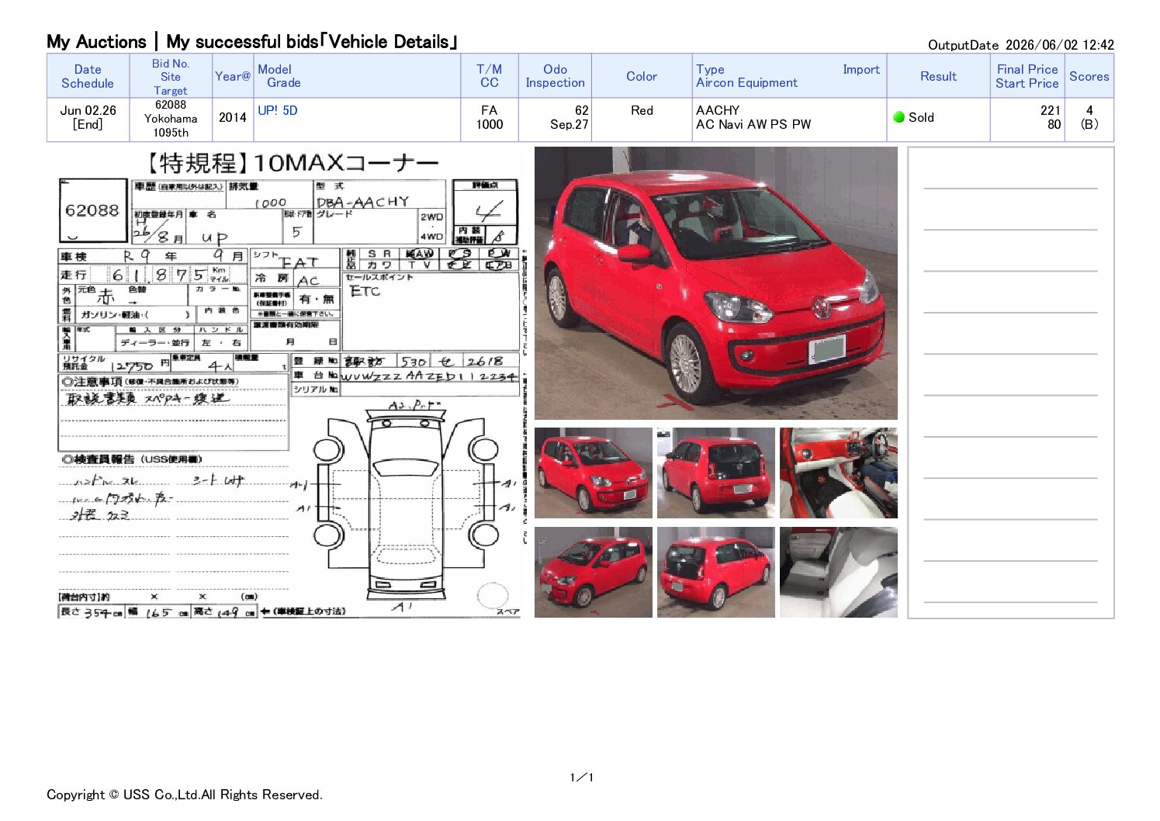Click the Result column header

pos(938,76)
